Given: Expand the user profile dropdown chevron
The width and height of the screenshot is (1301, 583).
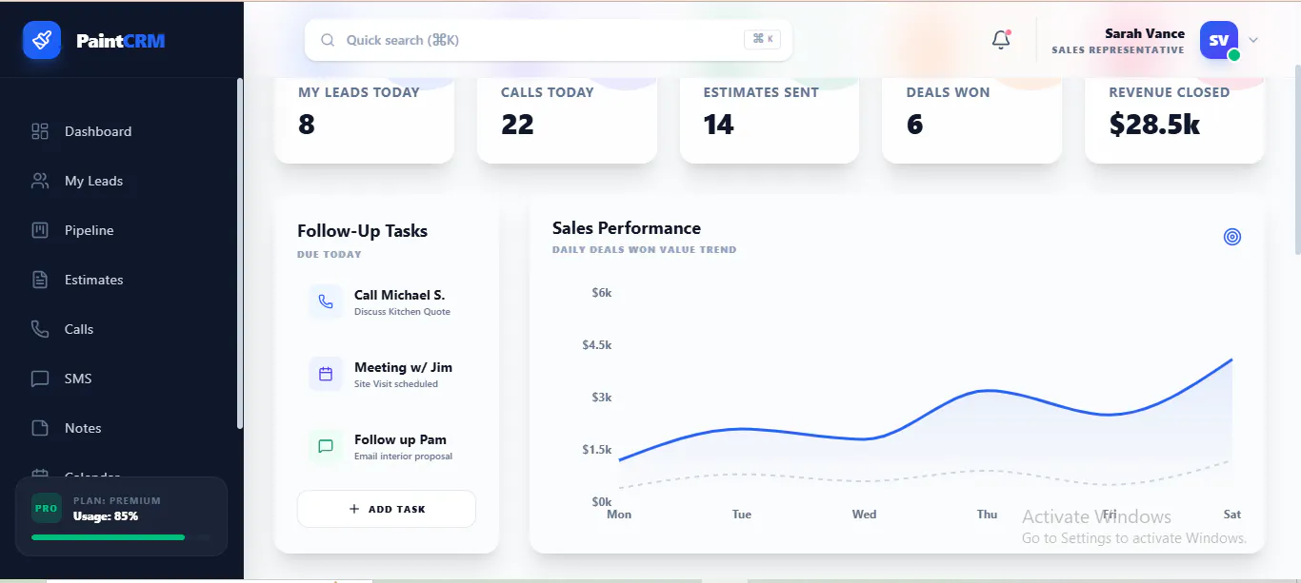Looking at the screenshot, I should (1253, 40).
